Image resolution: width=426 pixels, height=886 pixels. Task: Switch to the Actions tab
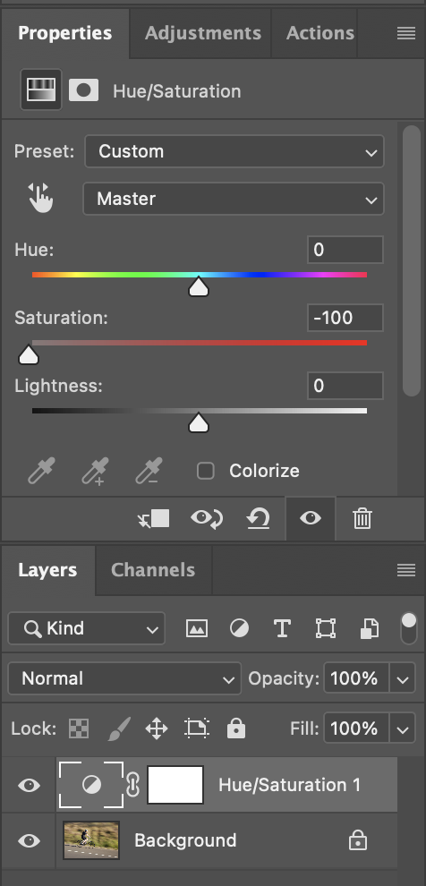pyautogui.click(x=320, y=33)
